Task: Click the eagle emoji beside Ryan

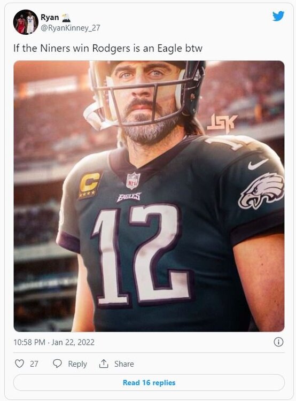Action: (66, 18)
